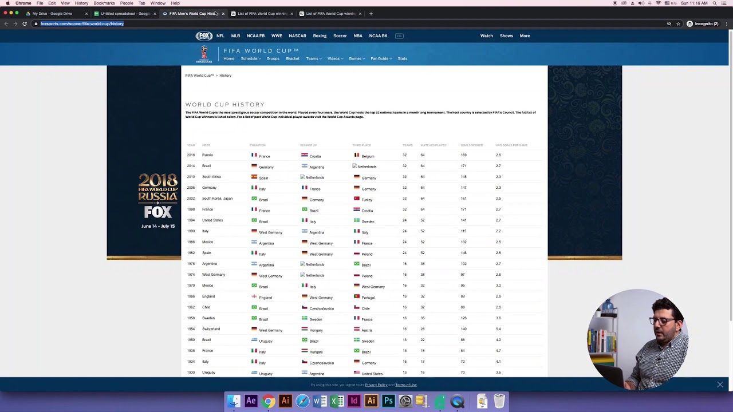Viewport: 733px width, 412px height.
Task: Open Adobe InDesign from the dock
Action: pos(354,401)
